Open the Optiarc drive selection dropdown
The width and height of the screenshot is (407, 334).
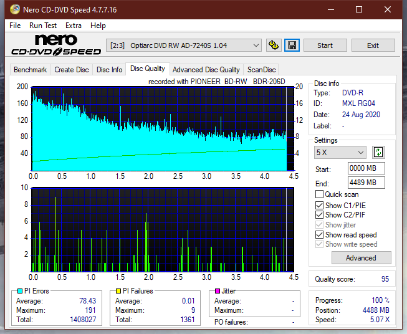tap(183, 45)
